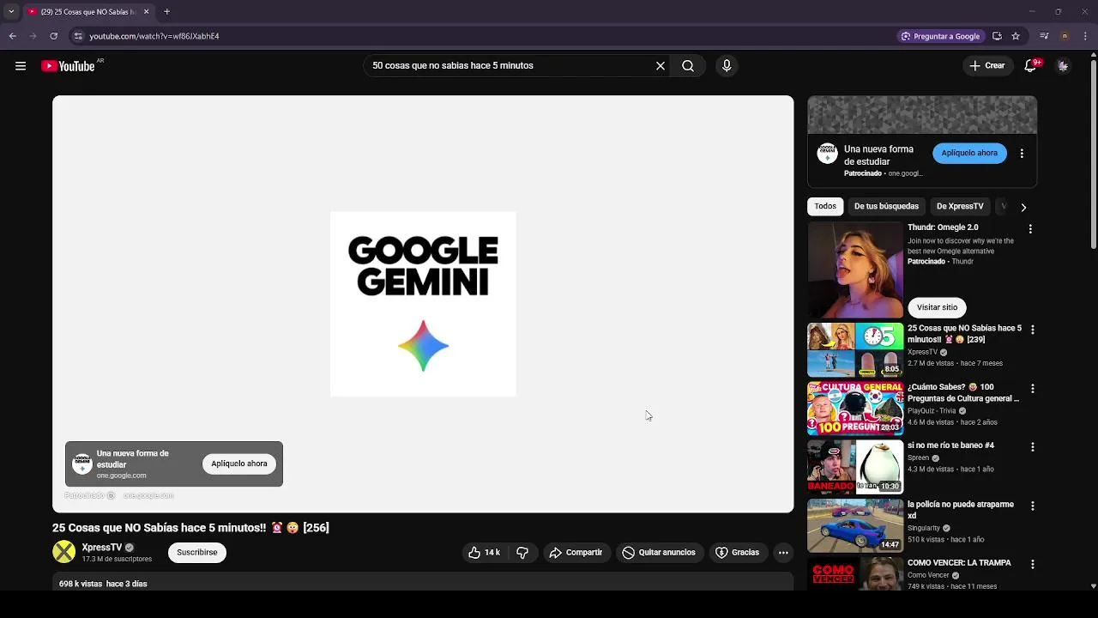Install app icon in the address bar

[997, 36]
